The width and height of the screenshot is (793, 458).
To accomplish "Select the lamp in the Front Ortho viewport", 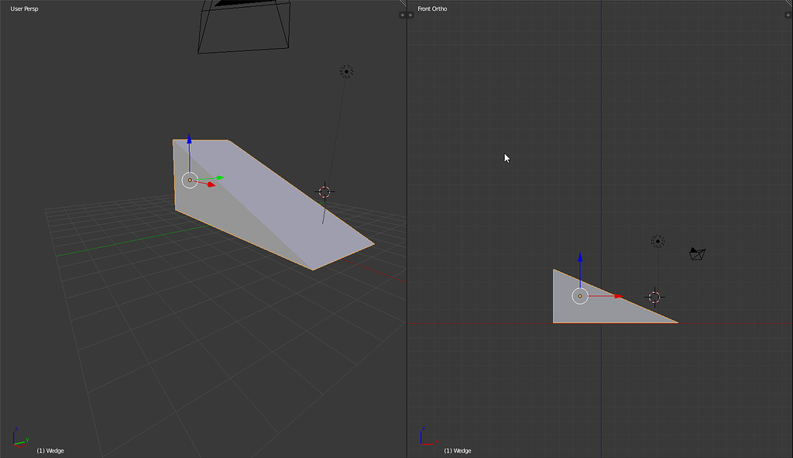I will tap(657, 241).
